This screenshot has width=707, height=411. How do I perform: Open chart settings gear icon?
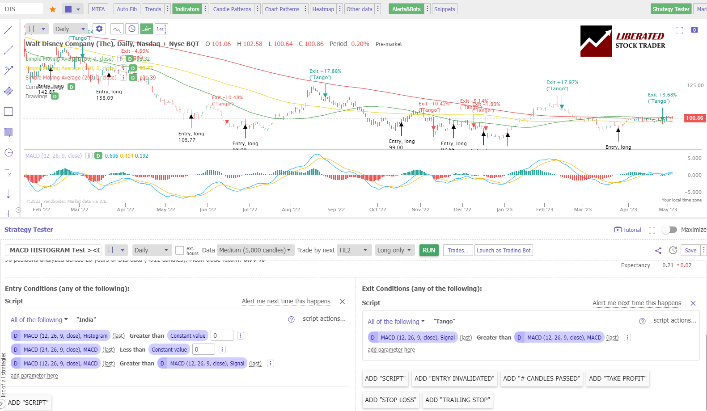(x=99, y=29)
